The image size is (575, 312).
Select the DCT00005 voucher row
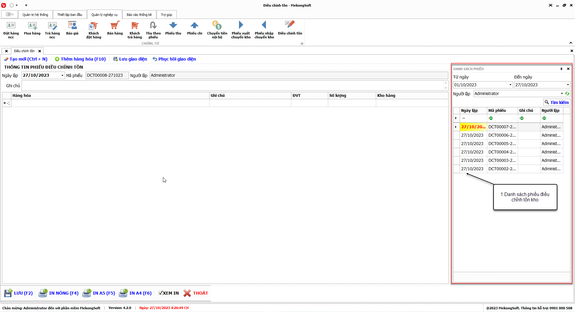(502, 144)
